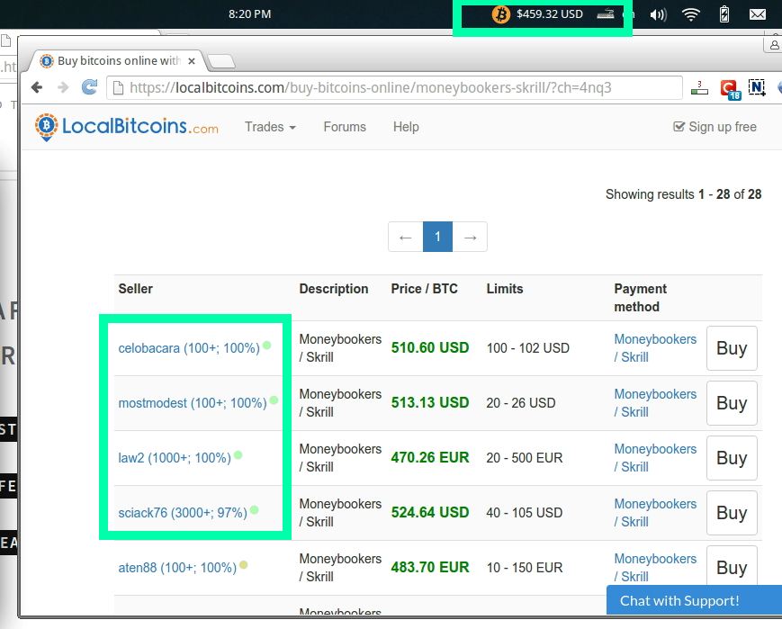Click the green and red bar extension icon
The image size is (782, 629).
pyautogui.click(x=699, y=88)
